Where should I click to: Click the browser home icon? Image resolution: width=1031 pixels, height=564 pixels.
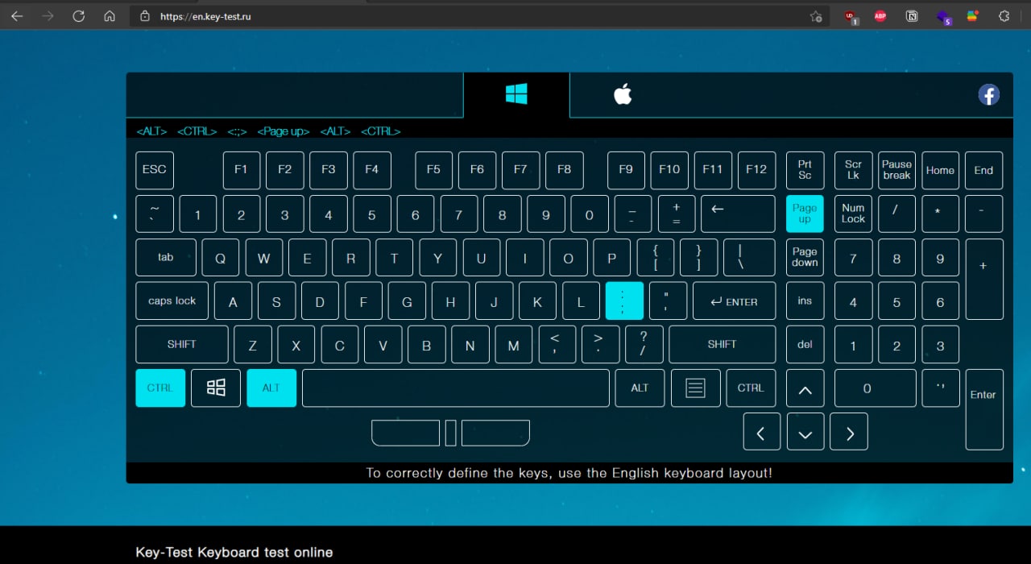click(109, 15)
